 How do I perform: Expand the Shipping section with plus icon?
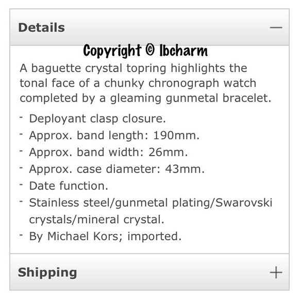276,272
